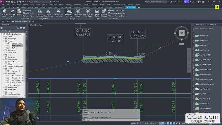The width and height of the screenshot is (222, 125).
Task: Toggle grid display in status bar
Action: (138, 123)
